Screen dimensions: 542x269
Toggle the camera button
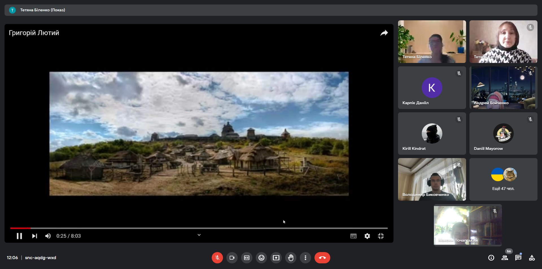(x=232, y=258)
